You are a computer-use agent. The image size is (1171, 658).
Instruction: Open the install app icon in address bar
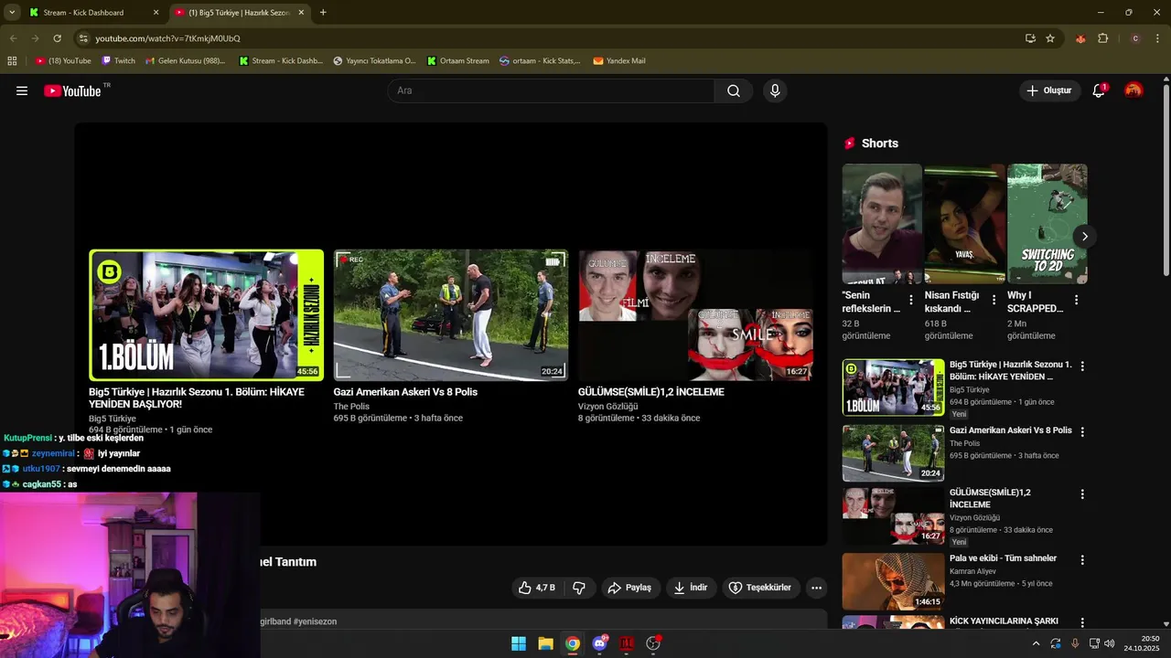point(1030,38)
